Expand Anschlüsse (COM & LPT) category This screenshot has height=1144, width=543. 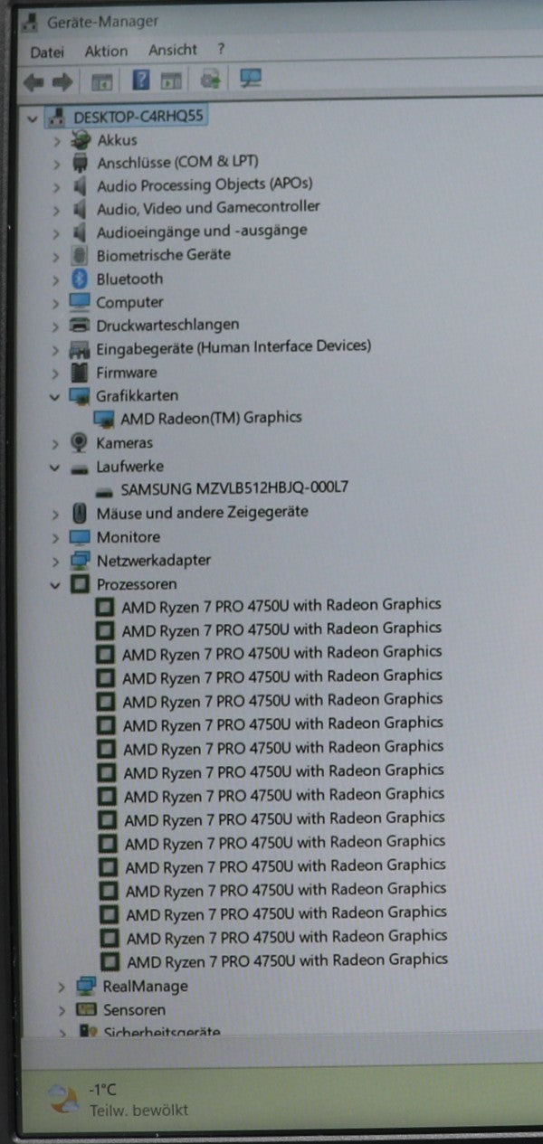click(56, 164)
